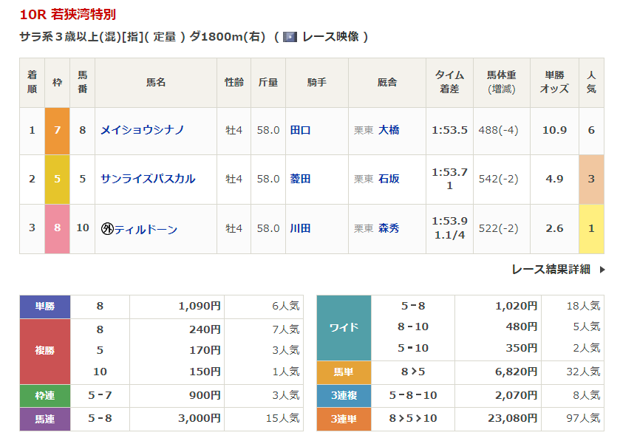Click the race video film icon
Image resolution: width=620 pixels, height=441 pixels.
point(290,36)
